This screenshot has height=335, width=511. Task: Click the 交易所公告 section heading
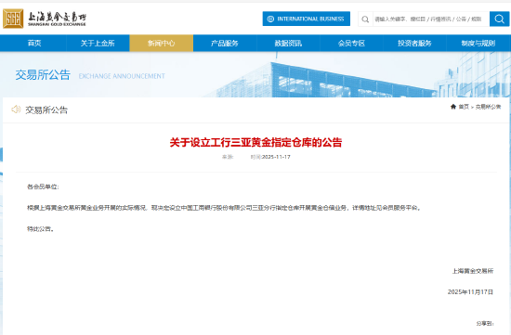click(x=46, y=110)
